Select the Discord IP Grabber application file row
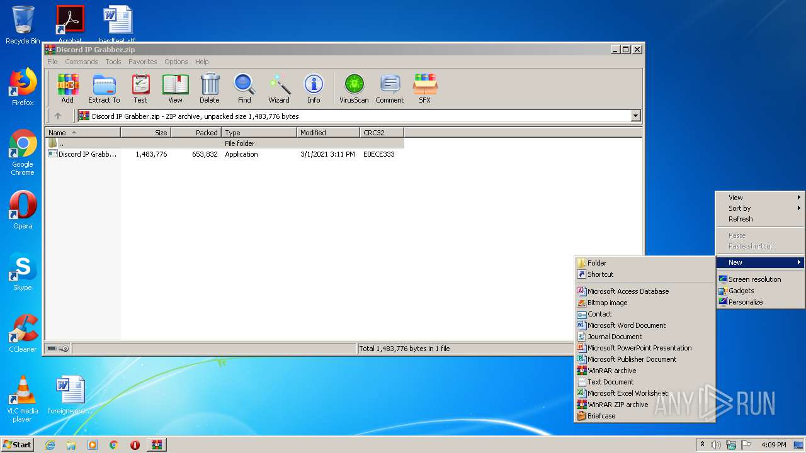 tap(225, 154)
